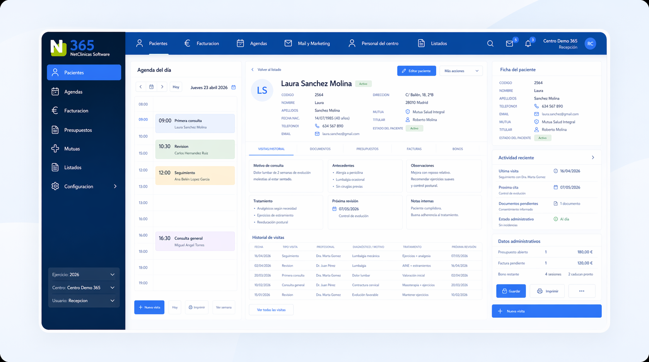Expand the Actividad reciente panel arrow
This screenshot has height=362, width=649.
(x=593, y=158)
